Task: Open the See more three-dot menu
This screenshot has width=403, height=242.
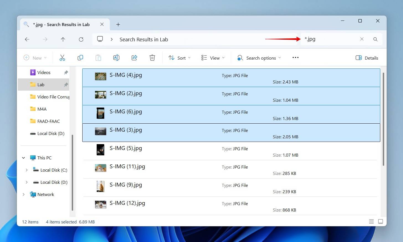Action: (x=296, y=57)
